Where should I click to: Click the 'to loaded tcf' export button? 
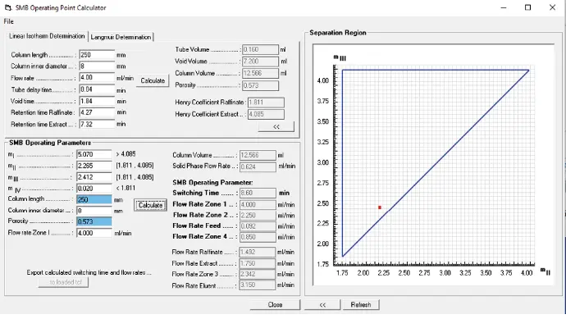[x=63, y=282]
